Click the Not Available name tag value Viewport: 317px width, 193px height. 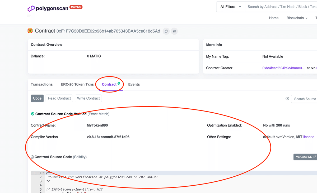[x=273, y=56]
